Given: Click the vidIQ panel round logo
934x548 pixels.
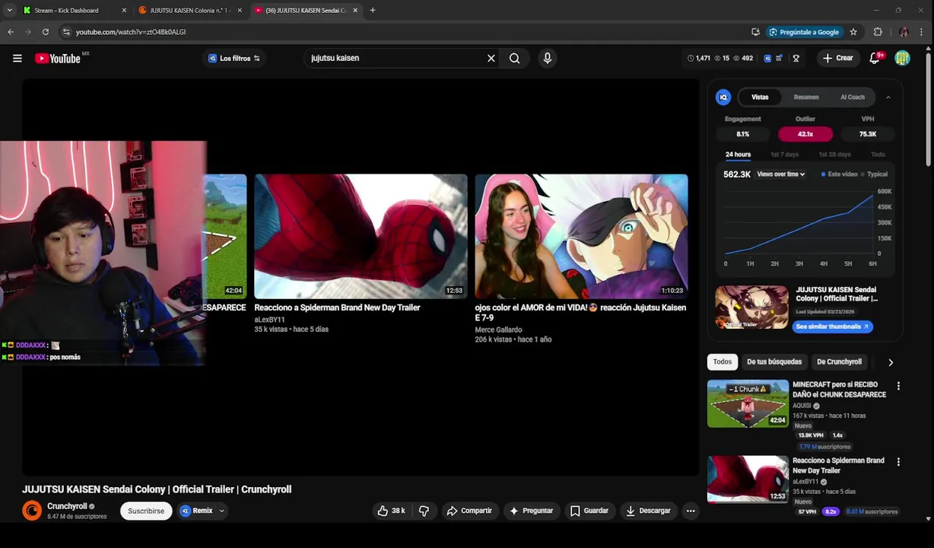Looking at the screenshot, I should pos(723,97).
